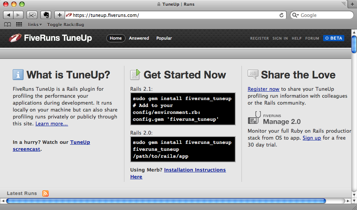Click the speech bubble icon beside Share the Love

pos(253,75)
